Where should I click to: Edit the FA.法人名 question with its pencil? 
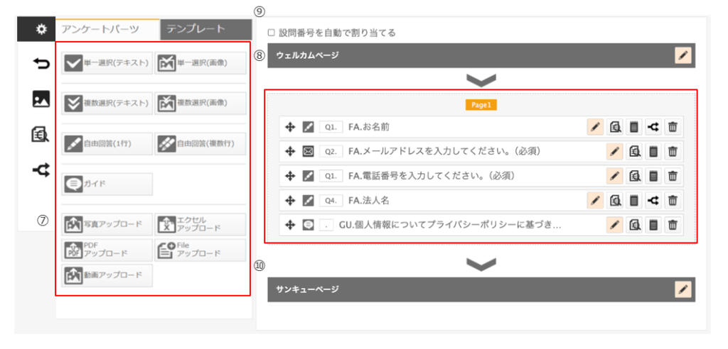point(595,201)
